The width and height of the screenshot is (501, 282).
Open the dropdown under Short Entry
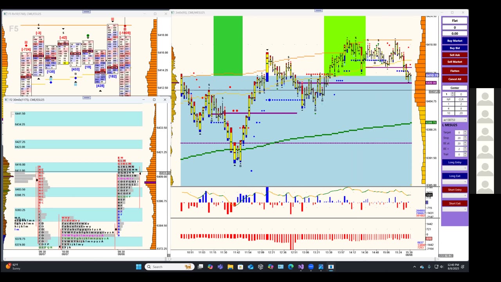click(x=454, y=195)
